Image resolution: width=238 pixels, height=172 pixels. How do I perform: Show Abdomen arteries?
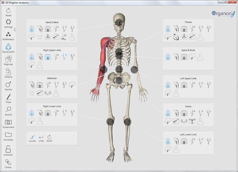(x=48, y=85)
